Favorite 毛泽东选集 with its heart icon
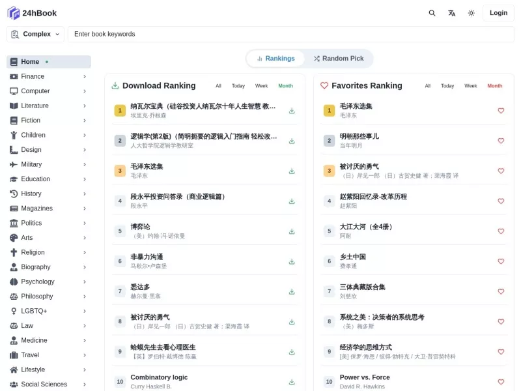The width and height of the screenshot is (521, 391). pyautogui.click(x=501, y=111)
